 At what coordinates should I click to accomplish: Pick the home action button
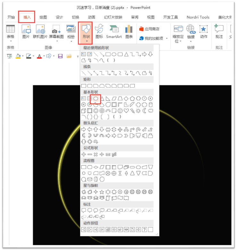click(108, 230)
